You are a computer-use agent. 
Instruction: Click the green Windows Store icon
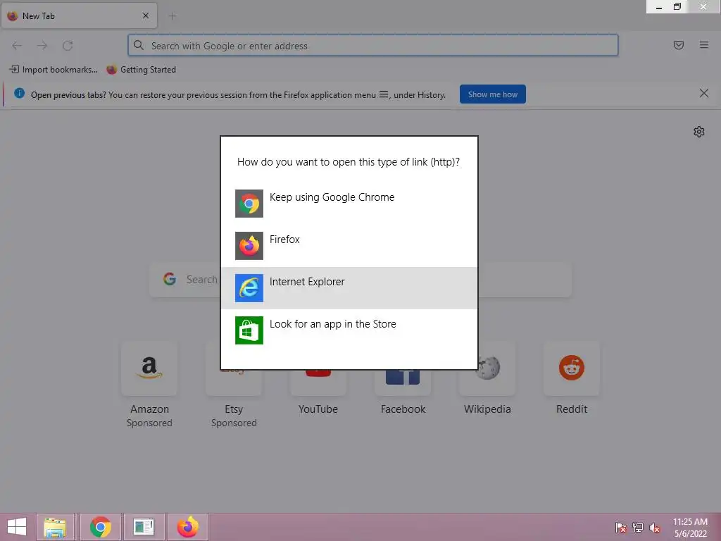(249, 330)
